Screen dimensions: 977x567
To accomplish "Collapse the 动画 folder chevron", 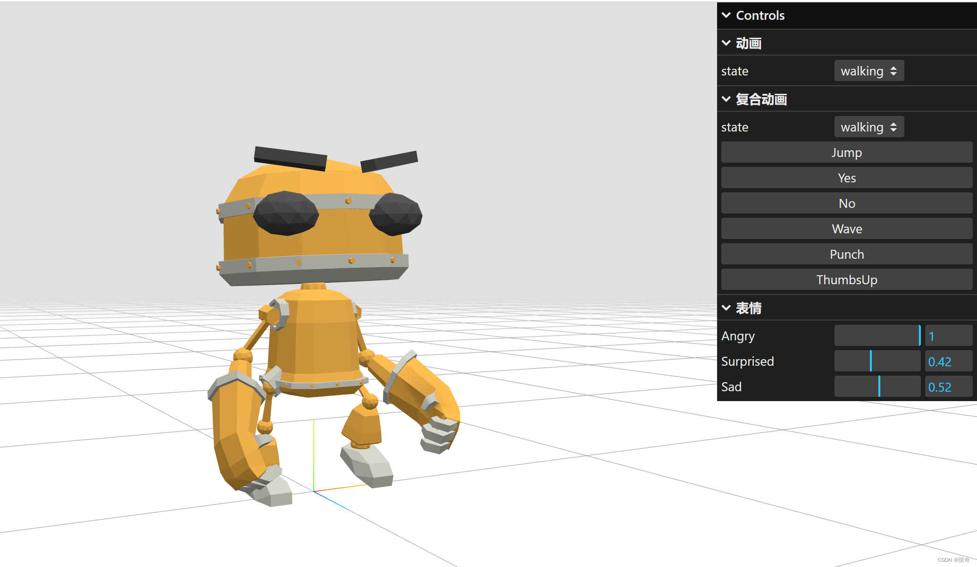I will 726,43.
